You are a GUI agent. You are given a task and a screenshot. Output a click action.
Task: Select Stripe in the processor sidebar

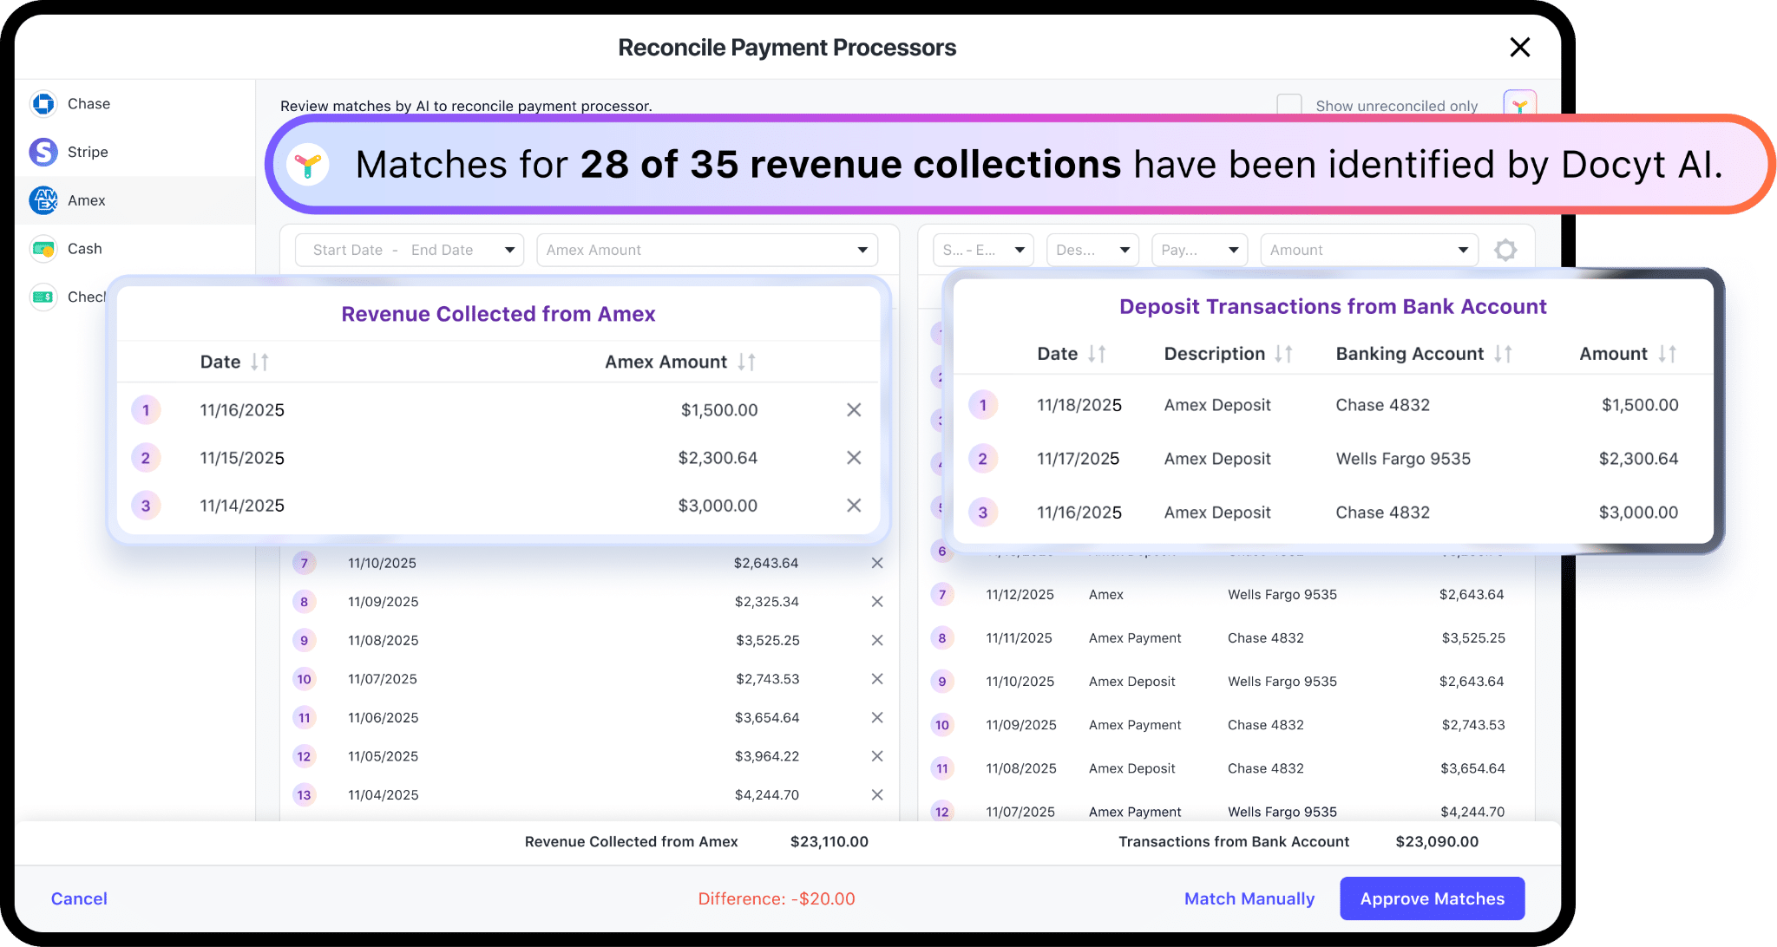pyautogui.click(x=135, y=152)
